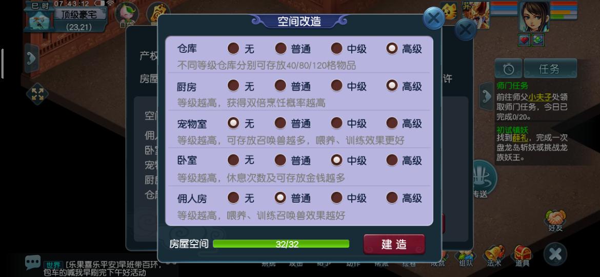Close the 空间改造 dialog
The height and width of the screenshot is (277, 600).
434,18
